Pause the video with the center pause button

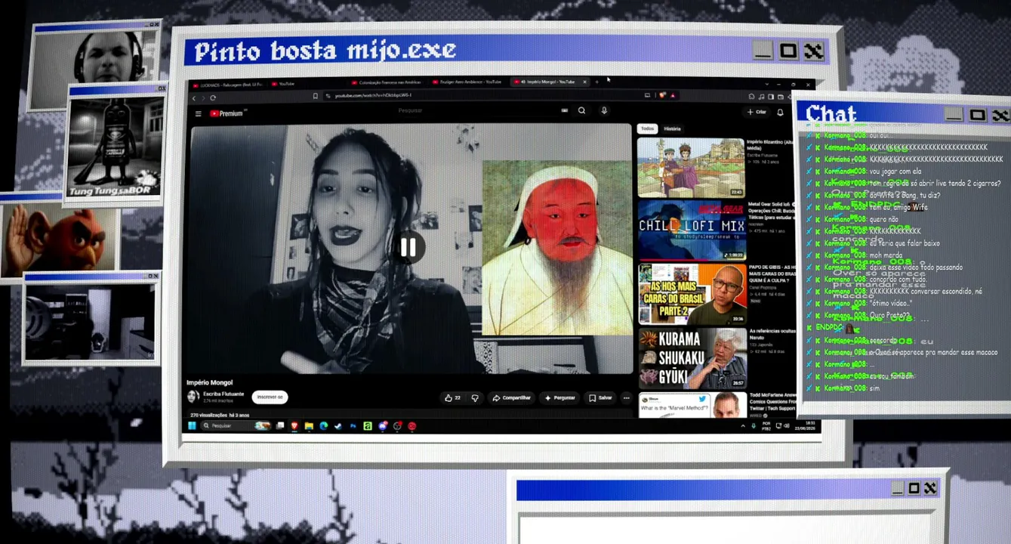tap(408, 247)
